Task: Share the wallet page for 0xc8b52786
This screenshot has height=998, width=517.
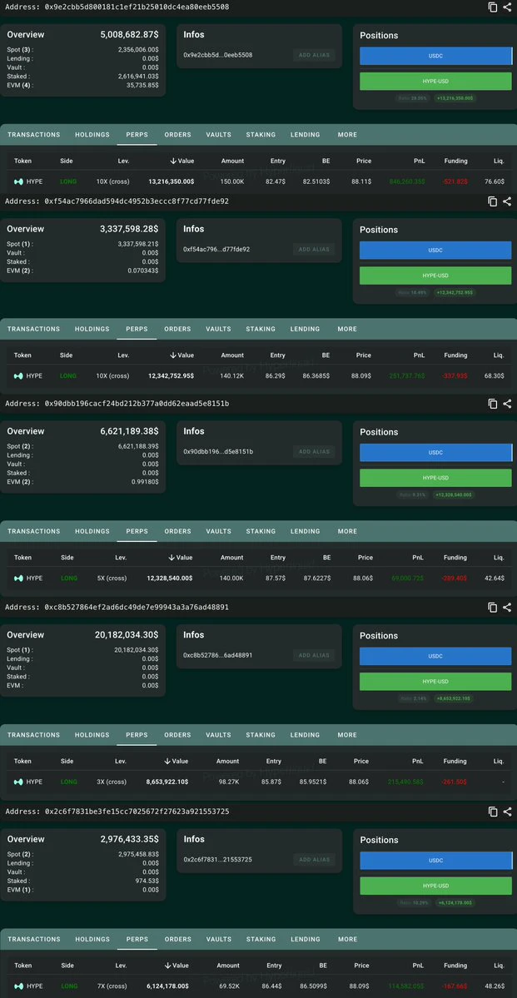Action: [x=507, y=607]
